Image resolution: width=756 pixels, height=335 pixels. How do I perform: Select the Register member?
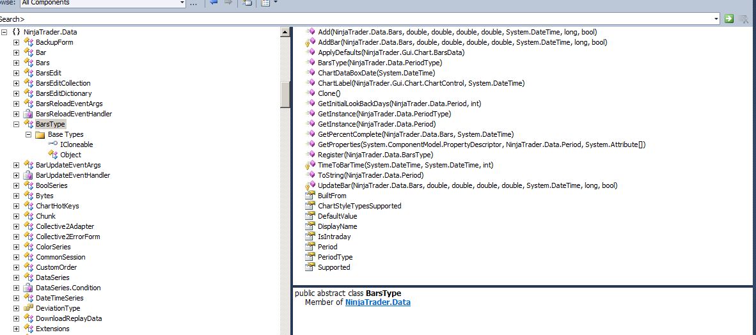click(375, 155)
